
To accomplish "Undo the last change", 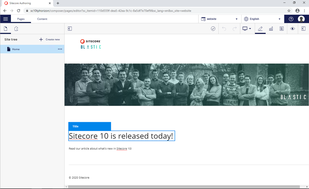I will coord(224,29).
